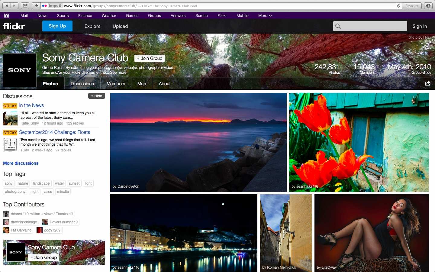Viewport: 435px width, 272px height.
Task: Click Join Group button in header
Action: (x=150, y=58)
